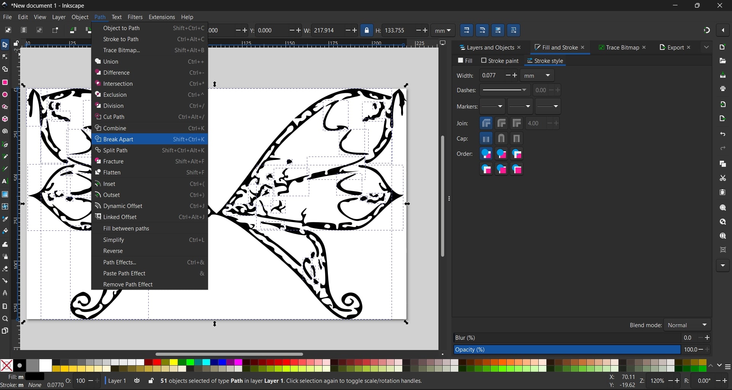This screenshot has width=732, height=390.
Task: Select the Gradient tool
Action: (5, 194)
